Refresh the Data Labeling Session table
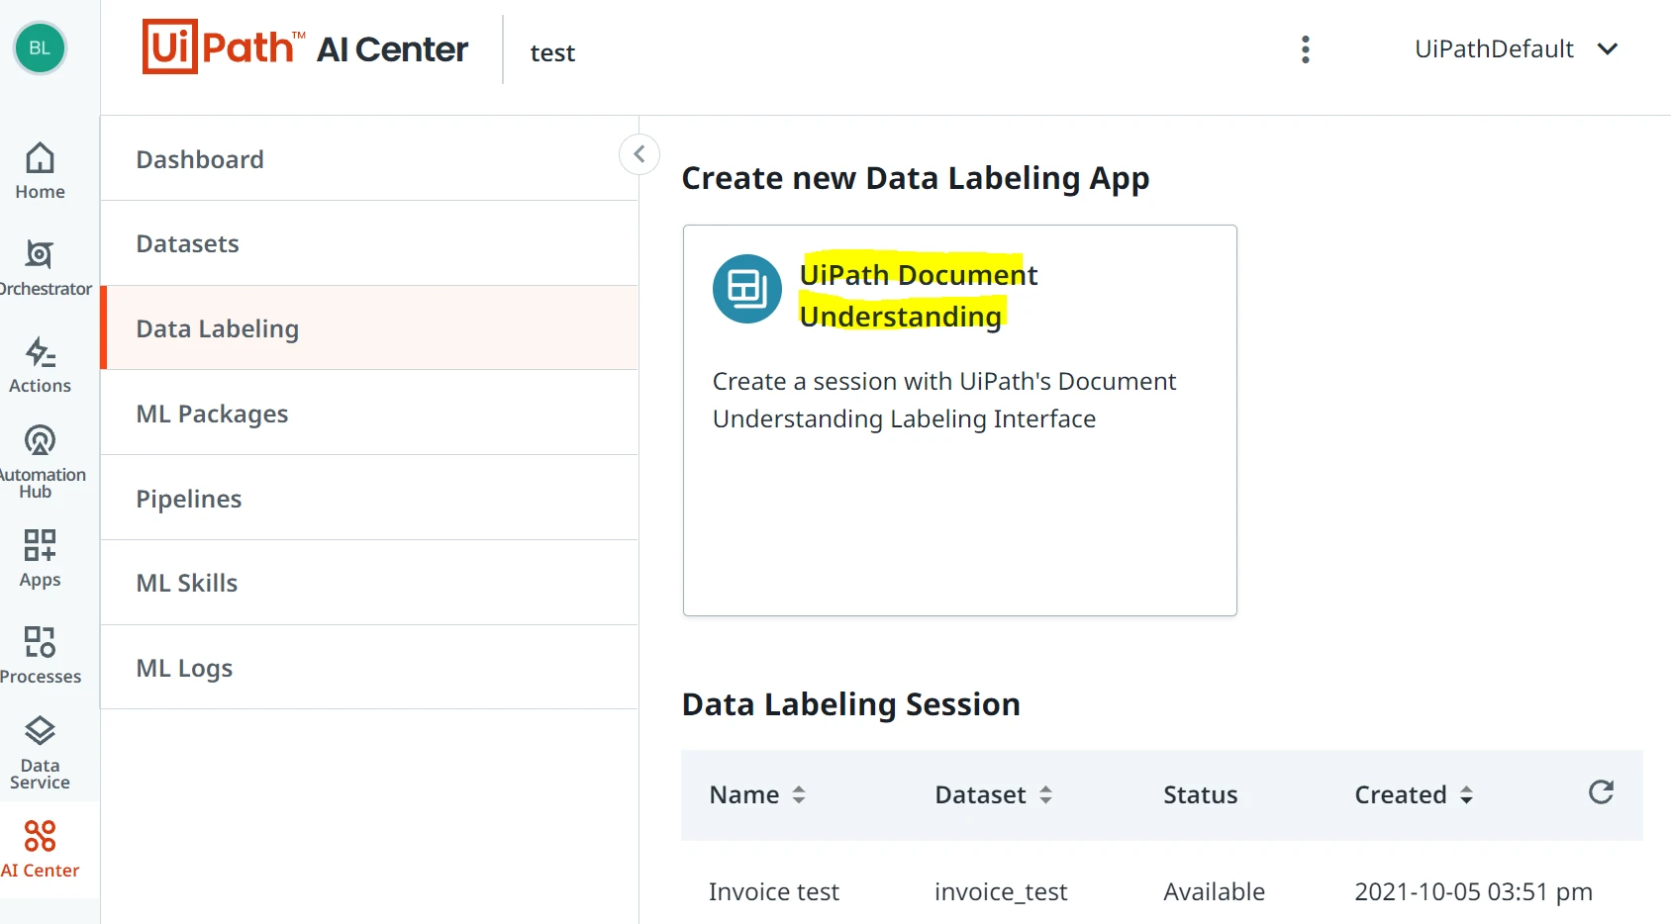Screen dimensions: 1671x924 click(1601, 792)
